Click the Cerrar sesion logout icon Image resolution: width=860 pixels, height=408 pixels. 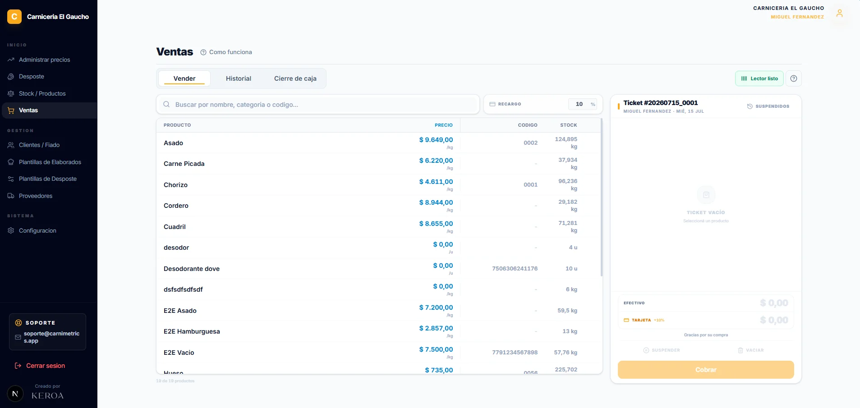18,366
